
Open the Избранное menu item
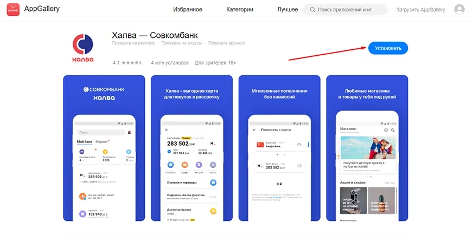(x=188, y=10)
